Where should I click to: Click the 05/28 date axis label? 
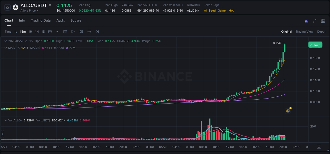pyautogui.click(x=163, y=147)
